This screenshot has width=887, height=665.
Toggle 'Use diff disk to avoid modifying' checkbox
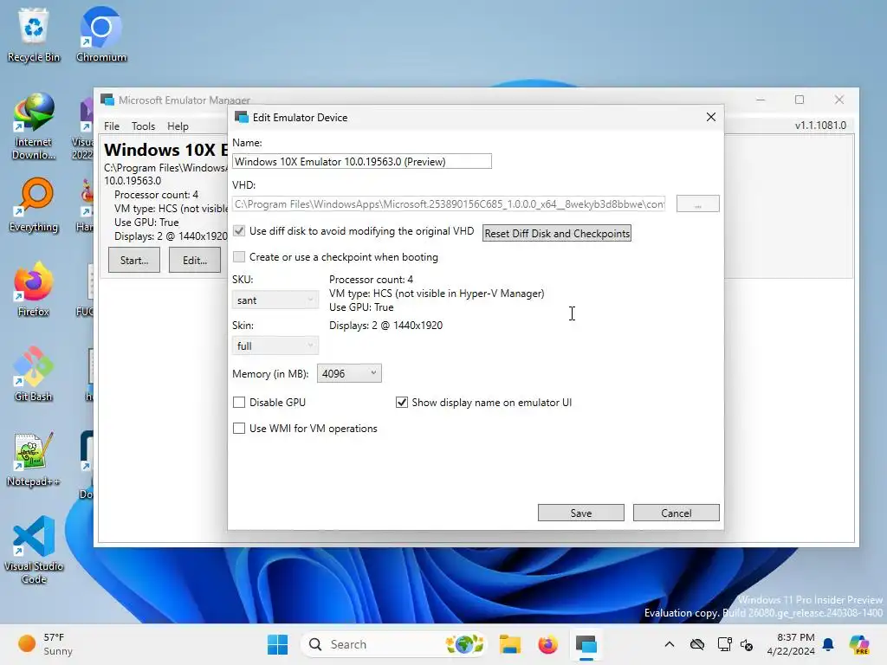[239, 230]
